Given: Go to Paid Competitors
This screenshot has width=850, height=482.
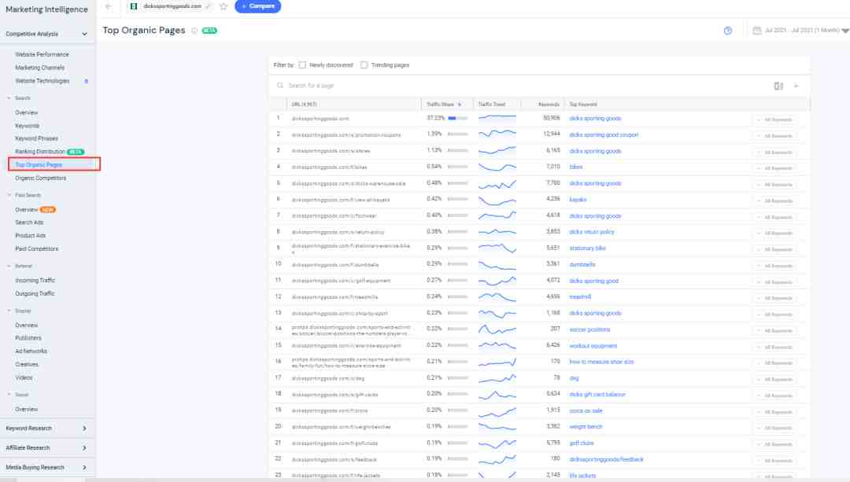Looking at the screenshot, I should (x=37, y=249).
